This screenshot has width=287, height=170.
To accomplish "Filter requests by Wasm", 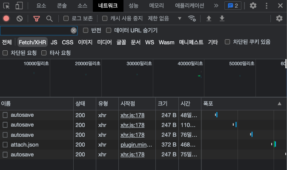I will coord(166,42).
